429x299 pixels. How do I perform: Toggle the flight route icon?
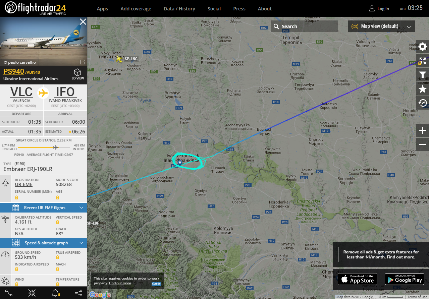click(x=9, y=293)
